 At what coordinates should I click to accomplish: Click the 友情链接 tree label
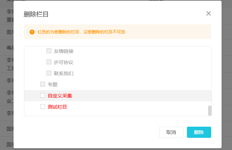(63, 51)
